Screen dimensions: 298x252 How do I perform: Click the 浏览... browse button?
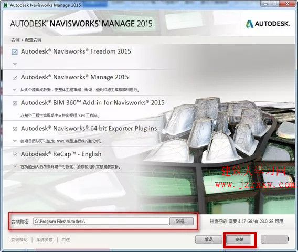coord(182,222)
